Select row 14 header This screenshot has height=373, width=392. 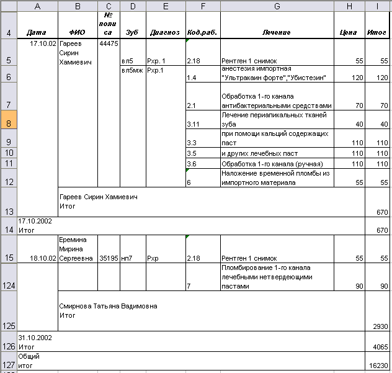9,226
